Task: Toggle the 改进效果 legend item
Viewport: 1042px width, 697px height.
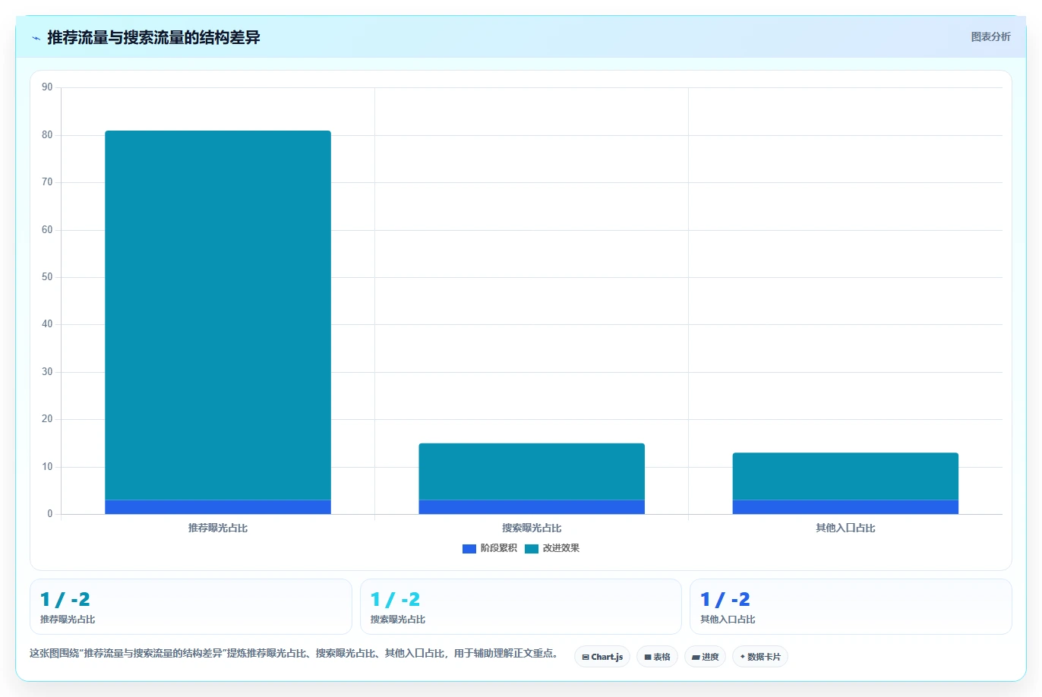Action: [552, 548]
